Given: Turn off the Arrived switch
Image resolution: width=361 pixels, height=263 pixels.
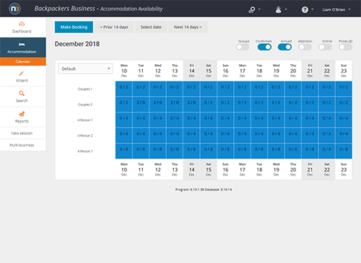Looking at the screenshot, I should [x=284, y=47].
